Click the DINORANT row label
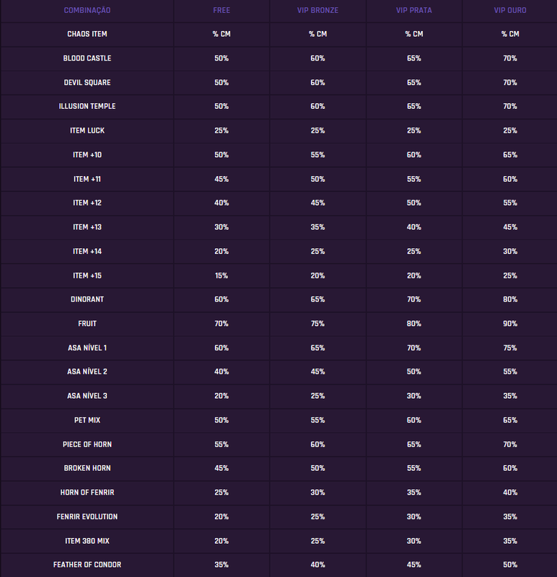557x577 pixels. 87,299
